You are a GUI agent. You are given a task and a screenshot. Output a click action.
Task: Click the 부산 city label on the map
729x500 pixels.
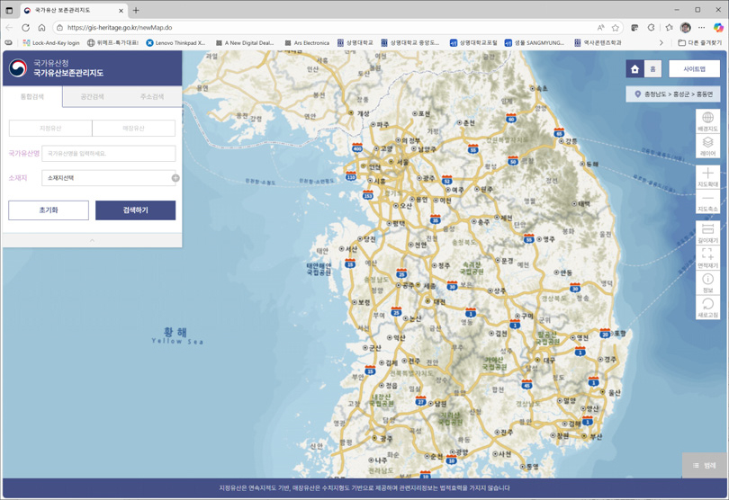[596, 437]
